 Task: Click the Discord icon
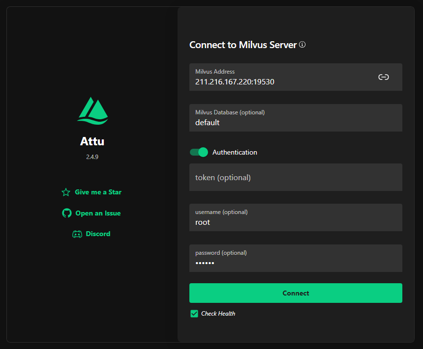77,234
